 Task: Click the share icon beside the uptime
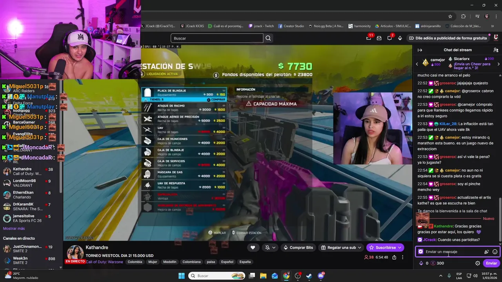coord(394,257)
